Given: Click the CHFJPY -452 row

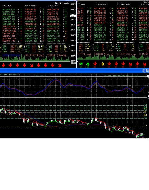Looking at the screenshot, I should tap(12, 34).
